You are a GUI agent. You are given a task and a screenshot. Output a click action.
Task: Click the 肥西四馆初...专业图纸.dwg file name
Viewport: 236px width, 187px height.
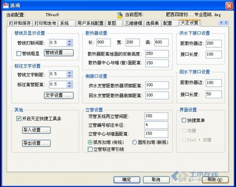coord(193,15)
